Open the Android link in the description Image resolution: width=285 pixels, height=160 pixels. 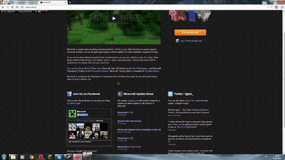[155, 71]
